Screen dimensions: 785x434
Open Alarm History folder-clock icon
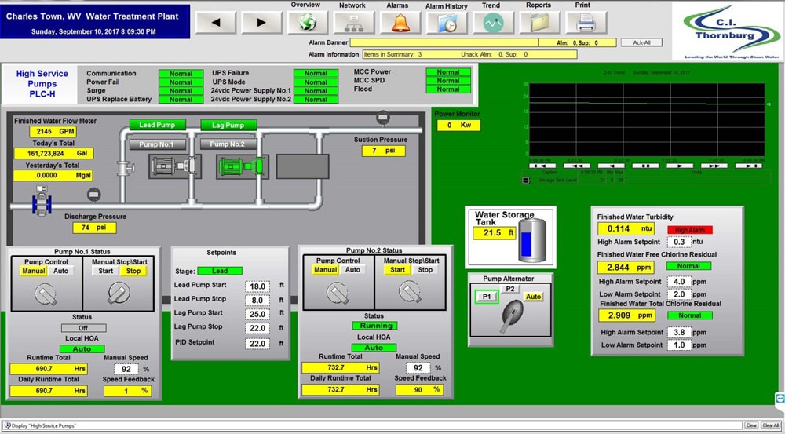point(446,23)
